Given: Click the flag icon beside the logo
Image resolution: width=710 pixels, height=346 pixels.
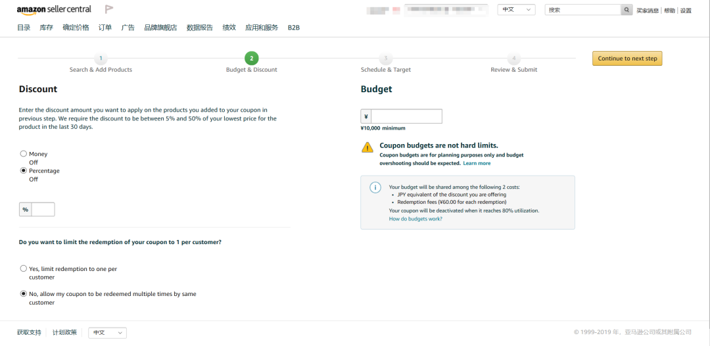Looking at the screenshot, I should (109, 9).
